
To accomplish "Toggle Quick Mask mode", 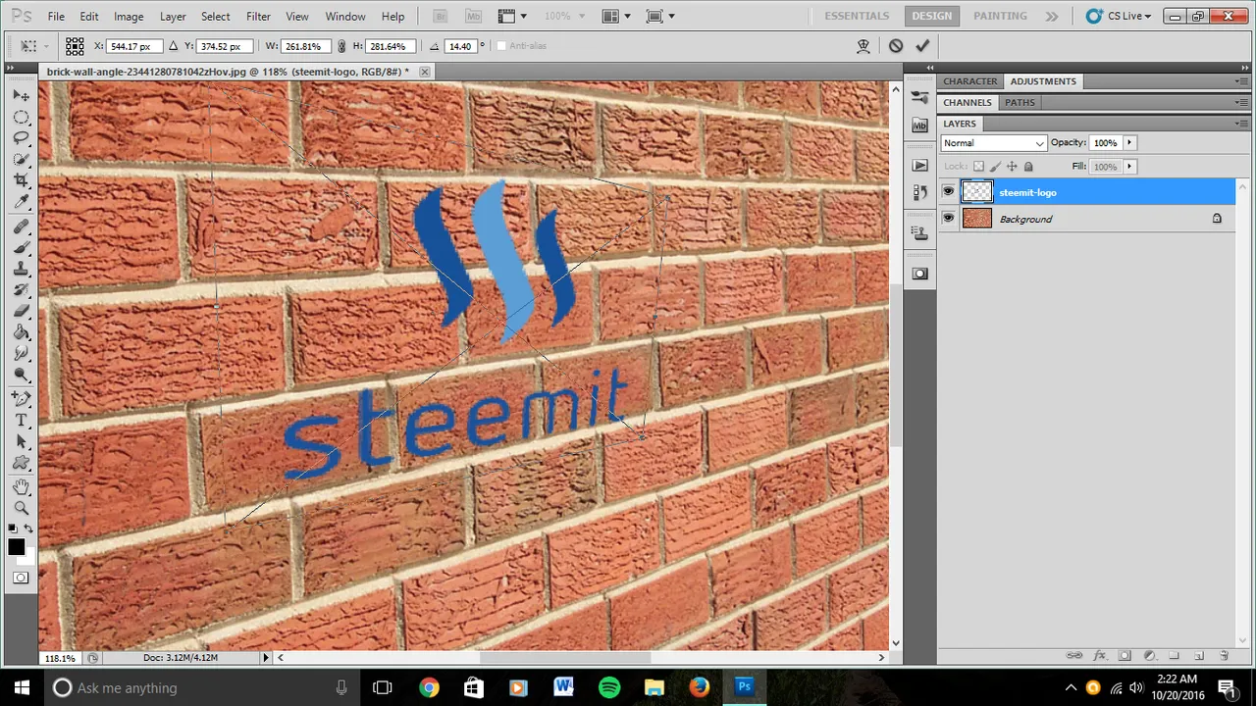I will 21,579.
